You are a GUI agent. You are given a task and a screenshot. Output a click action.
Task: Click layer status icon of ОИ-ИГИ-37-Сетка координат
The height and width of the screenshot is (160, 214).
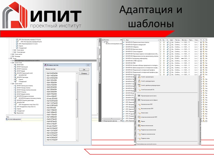[x=124, y=51]
